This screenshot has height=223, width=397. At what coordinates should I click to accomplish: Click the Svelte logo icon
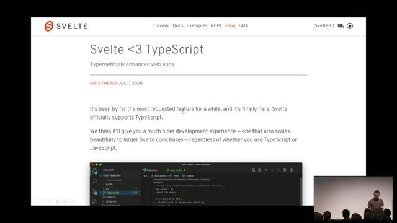49,26
